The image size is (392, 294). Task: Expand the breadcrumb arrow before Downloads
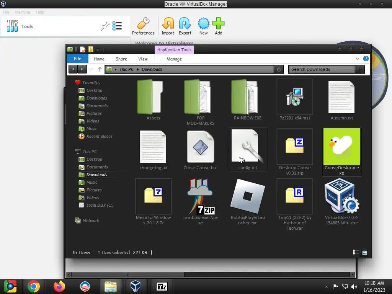pyautogui.click(x=138, y=69)
